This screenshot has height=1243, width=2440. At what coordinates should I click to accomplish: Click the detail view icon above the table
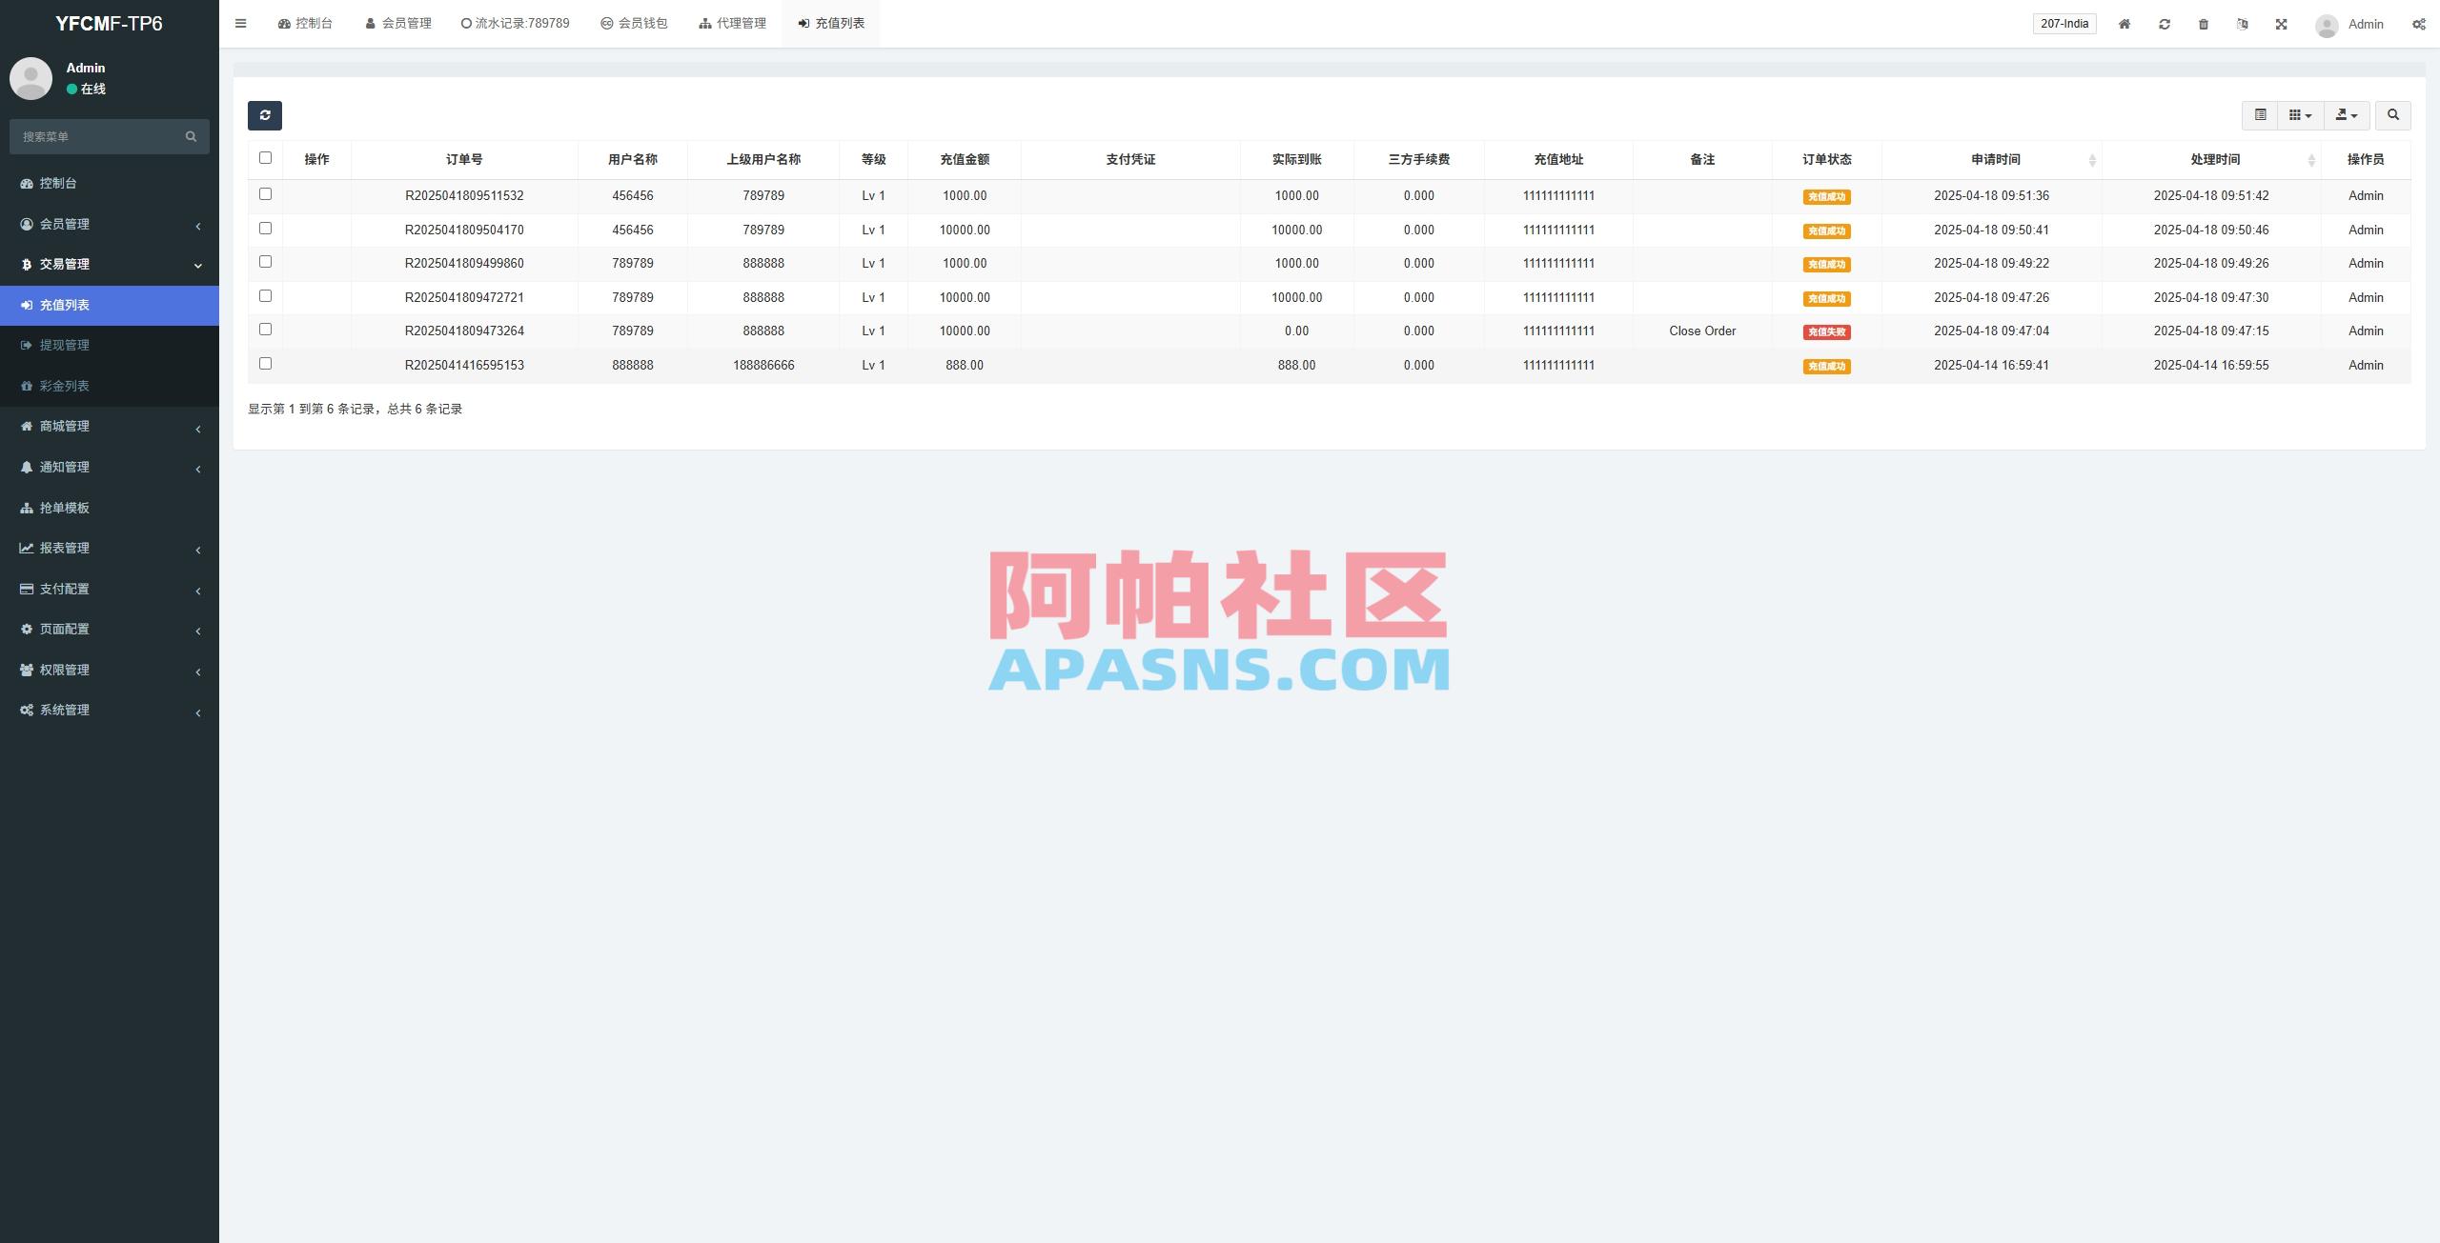click(x=2263, y=115)
